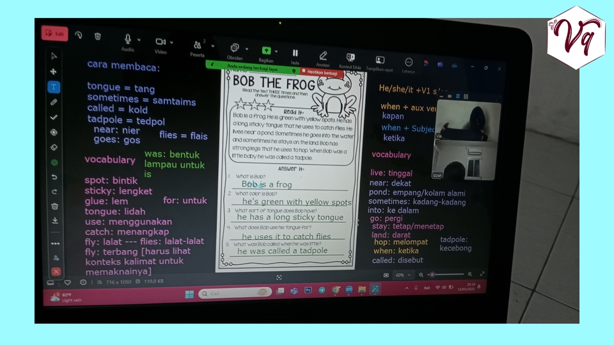Image resolution: width=614 pixels, height=345 pixels.
Task: Save annotations with the download icon
Action: pyautogui.click(x=55, y=220)
